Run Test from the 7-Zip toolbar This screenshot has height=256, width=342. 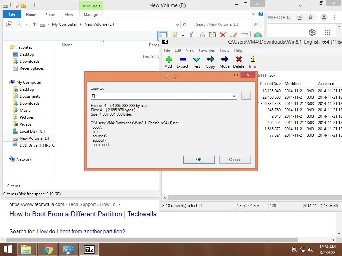point(196,62)
